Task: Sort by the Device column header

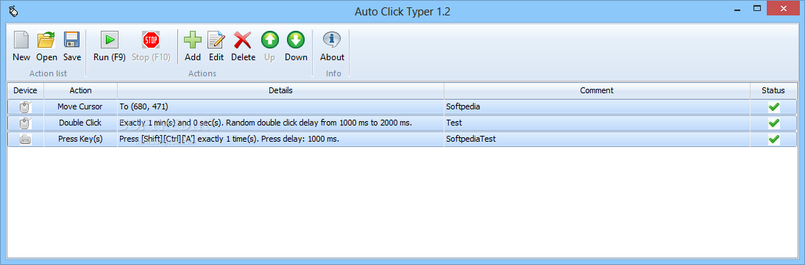Action: click(x=25, y=91)
